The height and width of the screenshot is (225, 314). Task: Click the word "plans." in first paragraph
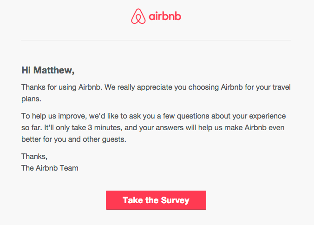[x=31, y=99]
